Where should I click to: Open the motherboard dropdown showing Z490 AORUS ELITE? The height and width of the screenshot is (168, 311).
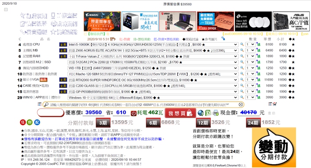point(153,50)
